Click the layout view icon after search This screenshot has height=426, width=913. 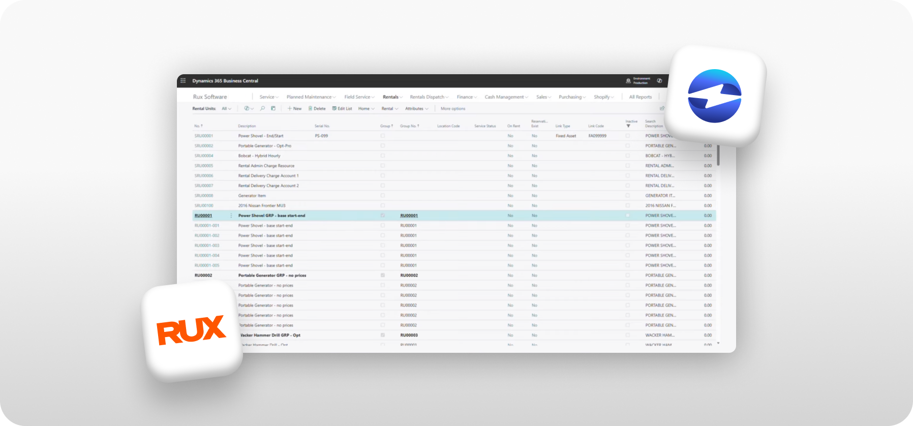273,108
